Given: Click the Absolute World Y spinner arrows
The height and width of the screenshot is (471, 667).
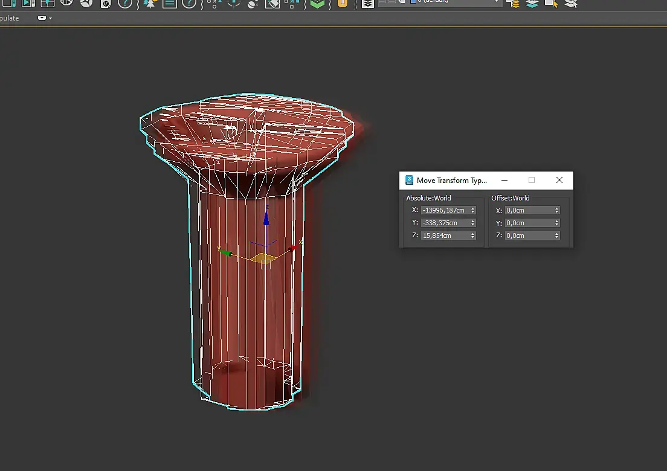Looking at the screenshot, I should point(472,223).
